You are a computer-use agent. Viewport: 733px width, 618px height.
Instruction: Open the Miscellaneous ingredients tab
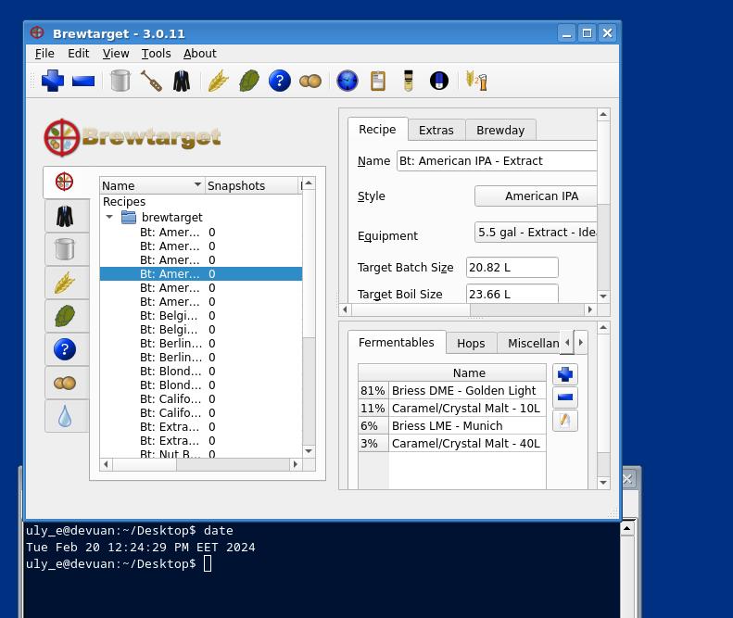pos(529,344)
